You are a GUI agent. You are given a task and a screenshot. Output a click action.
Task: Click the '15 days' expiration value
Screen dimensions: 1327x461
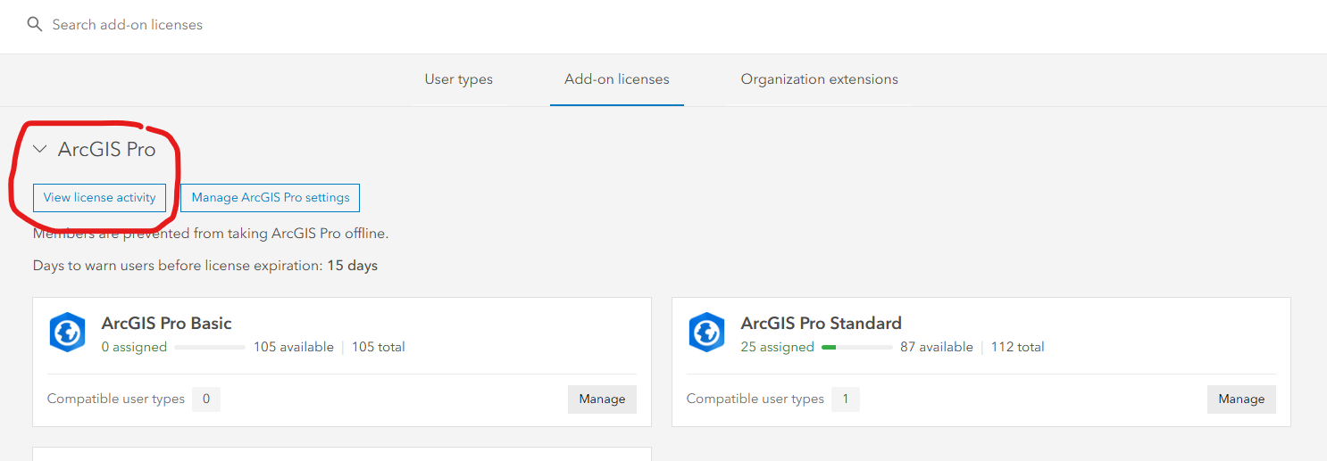point(353,266)
